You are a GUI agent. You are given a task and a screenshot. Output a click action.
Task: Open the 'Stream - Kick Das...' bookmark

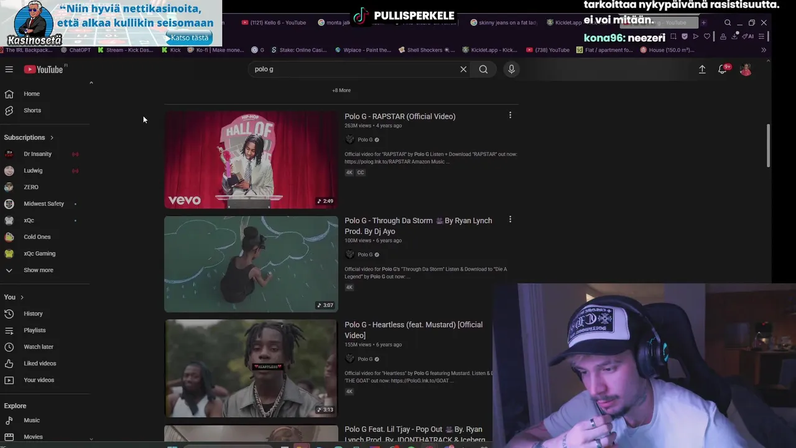[124, 50]
